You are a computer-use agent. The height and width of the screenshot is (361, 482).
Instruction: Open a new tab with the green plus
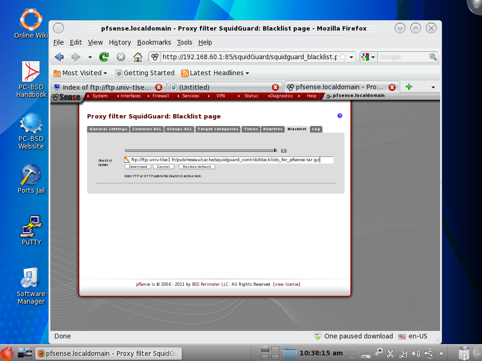click(409, 86)
